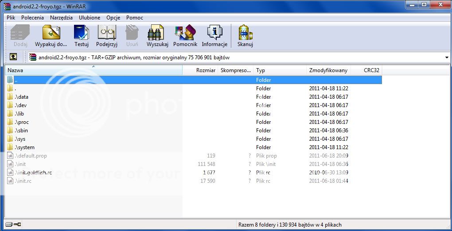Sort the list by Nazwa column header
The image size is (452, 231).
click(x=93, y=70)
